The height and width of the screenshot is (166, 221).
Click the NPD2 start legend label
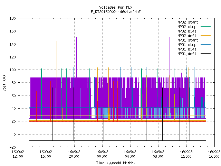[188, 22]
